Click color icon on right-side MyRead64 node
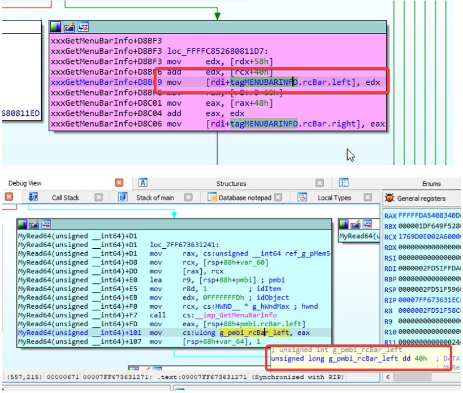This screenshot has width=463, height=393. [344, 224]
